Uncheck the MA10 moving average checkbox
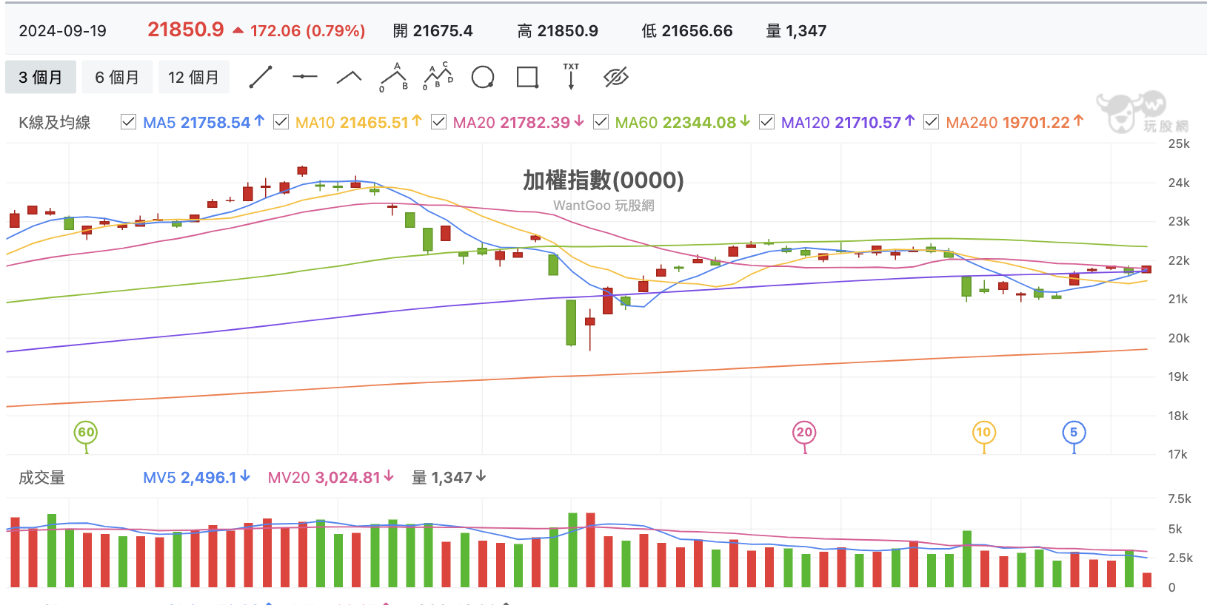 click(x=281, y=122)
